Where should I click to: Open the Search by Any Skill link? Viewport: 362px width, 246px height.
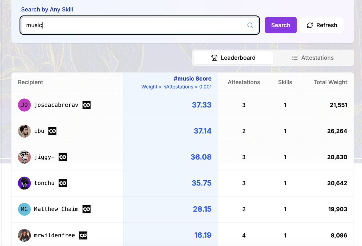click(x=47, y=9)
